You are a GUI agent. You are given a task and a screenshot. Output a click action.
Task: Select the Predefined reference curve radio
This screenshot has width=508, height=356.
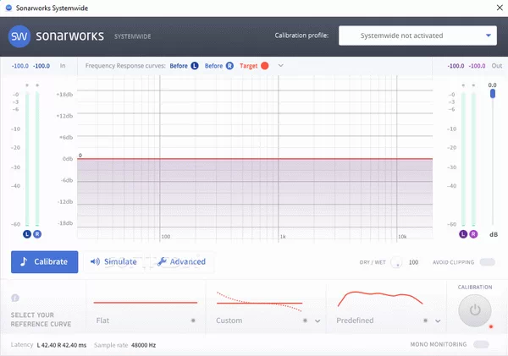click(425, 320)
